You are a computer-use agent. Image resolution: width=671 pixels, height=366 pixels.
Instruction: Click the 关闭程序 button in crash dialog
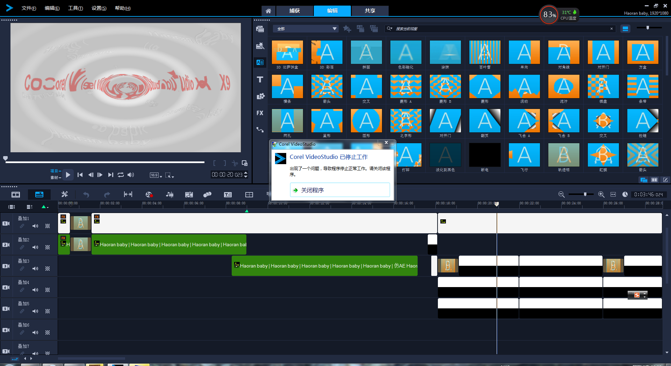(340, 190)
